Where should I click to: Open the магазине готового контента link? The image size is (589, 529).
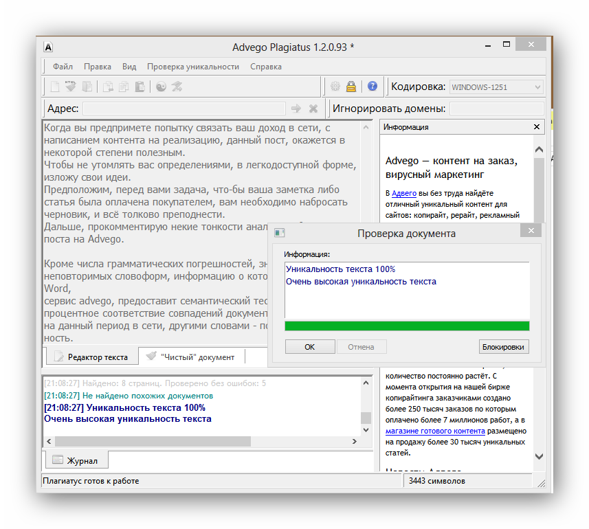pyautogui.click(x=435, y=431)
